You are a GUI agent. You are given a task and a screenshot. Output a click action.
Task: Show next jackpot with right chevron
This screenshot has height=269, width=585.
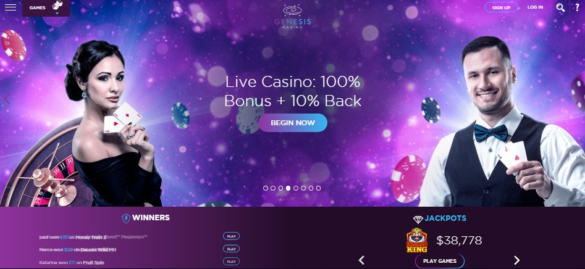tap(516, 260)
